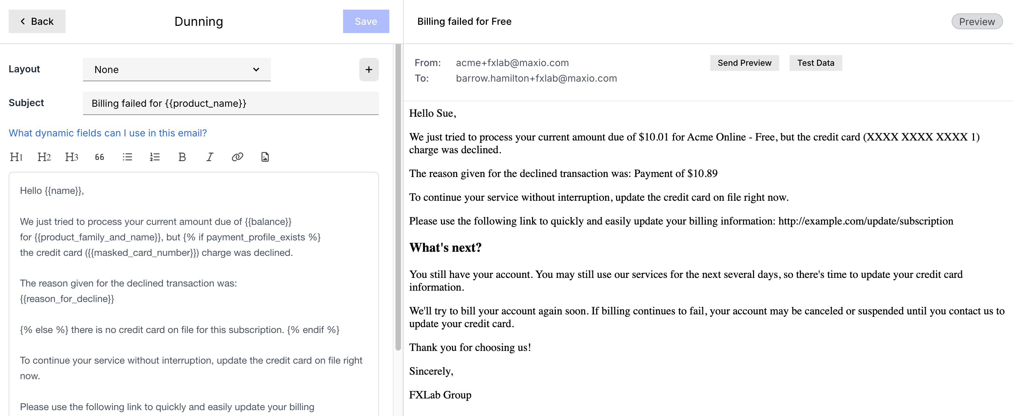
Task: Open the Layout dropdown set to None
Action: click(x=177, y=70)
